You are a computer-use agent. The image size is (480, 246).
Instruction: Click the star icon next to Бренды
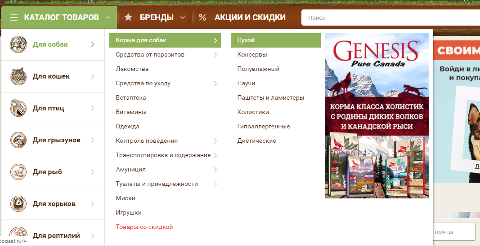point(128,18)
